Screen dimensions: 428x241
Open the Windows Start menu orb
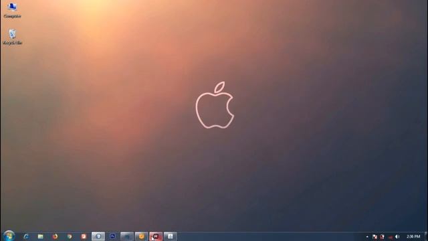click(9, 236)
